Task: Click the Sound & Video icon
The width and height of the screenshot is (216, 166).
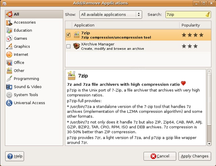Action: (x=9, y=87)
